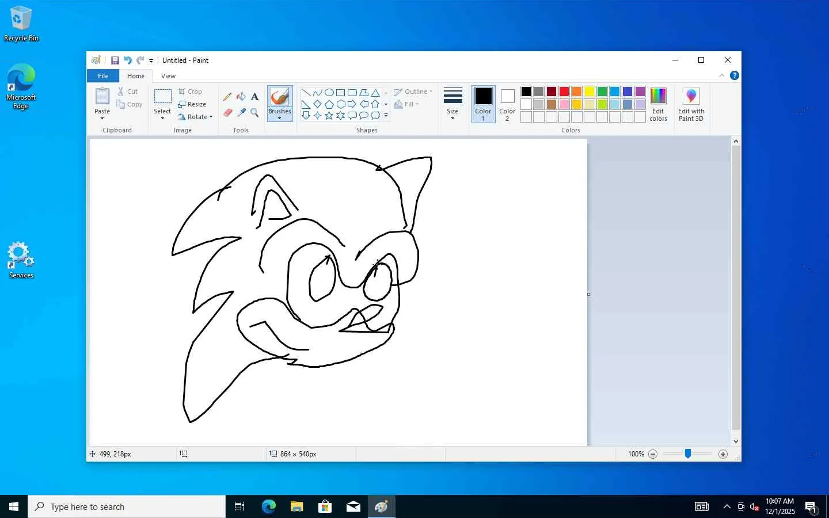Click the Undo arrow icon
Viewport: 829px width, 518px height.
127,60
